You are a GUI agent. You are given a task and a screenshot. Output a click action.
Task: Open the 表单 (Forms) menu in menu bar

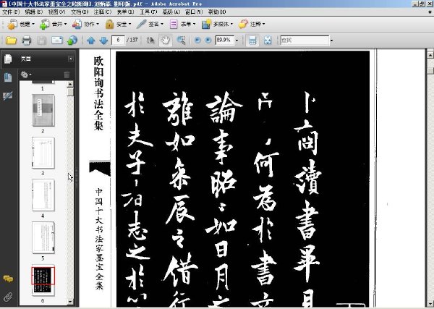click(125, 12)
